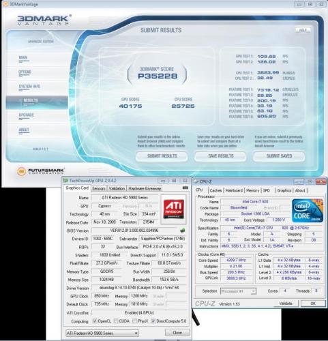Switch to the Sensors tab in GPU-Z
Image resolution: width=328 pixels, height=341 pixels.
(99, 188)
